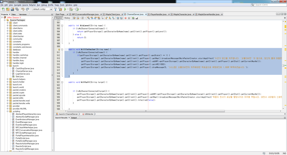The width and height of the screenshot is (287, 155).
Task: Click the New Project toolbar icon
Action: point(8,9)
